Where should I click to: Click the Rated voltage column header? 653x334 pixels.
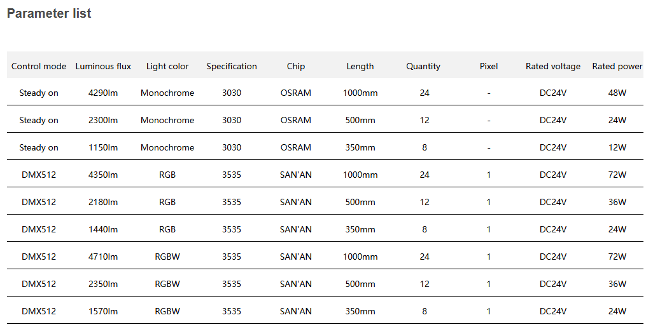553,66
